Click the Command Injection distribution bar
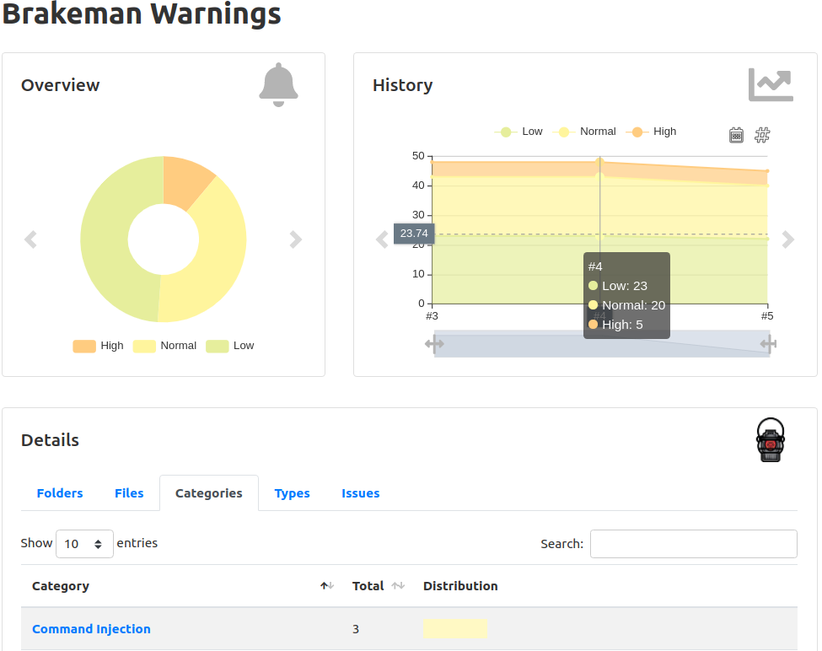Screen dimensions: 822x651 [455, 628]
